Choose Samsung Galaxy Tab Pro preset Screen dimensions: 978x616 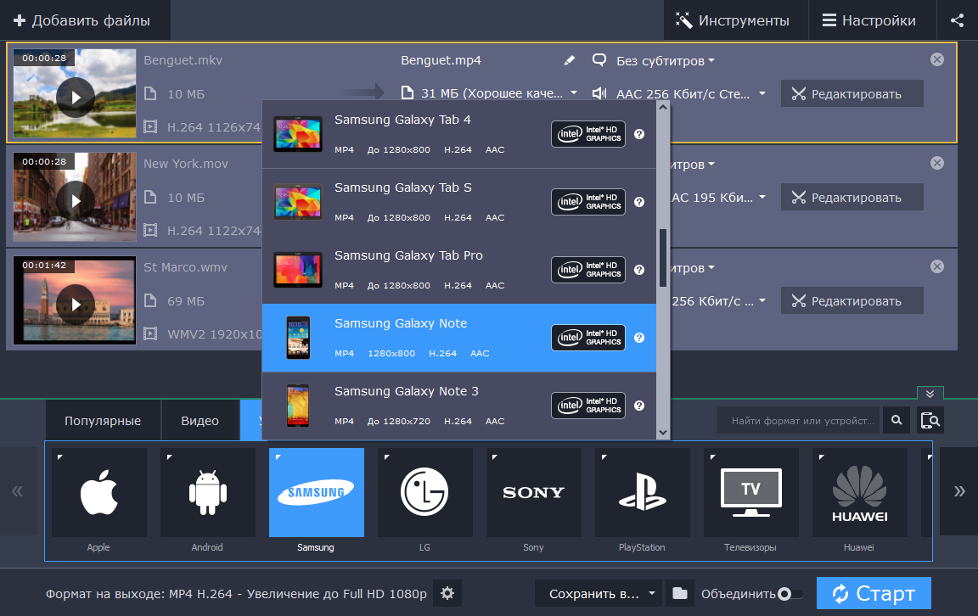459,270
